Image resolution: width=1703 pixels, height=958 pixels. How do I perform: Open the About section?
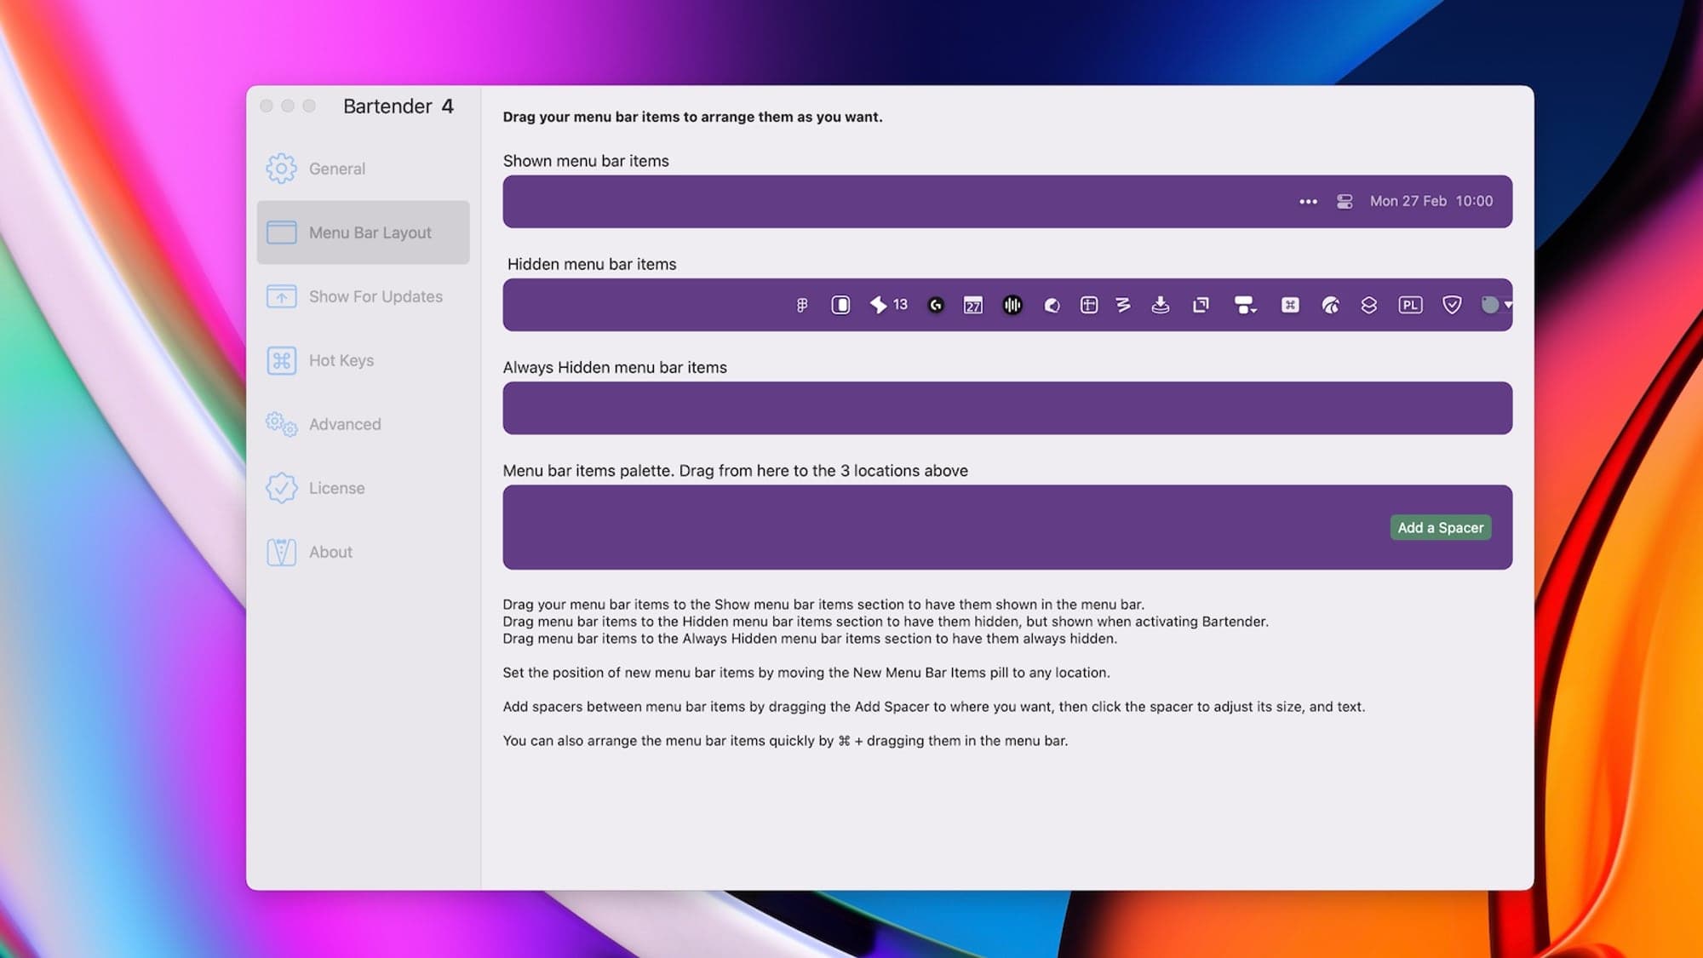363,552
